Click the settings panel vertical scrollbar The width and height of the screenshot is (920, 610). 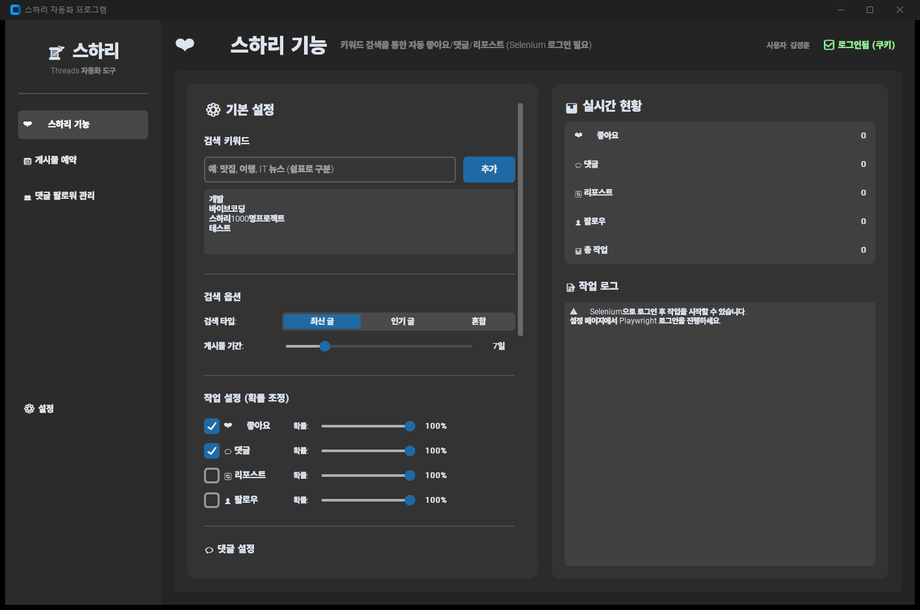point(520,220)
